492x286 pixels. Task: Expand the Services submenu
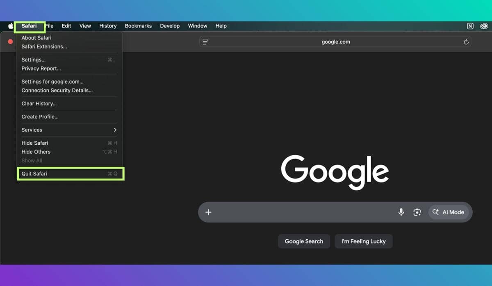pos(32,130)
